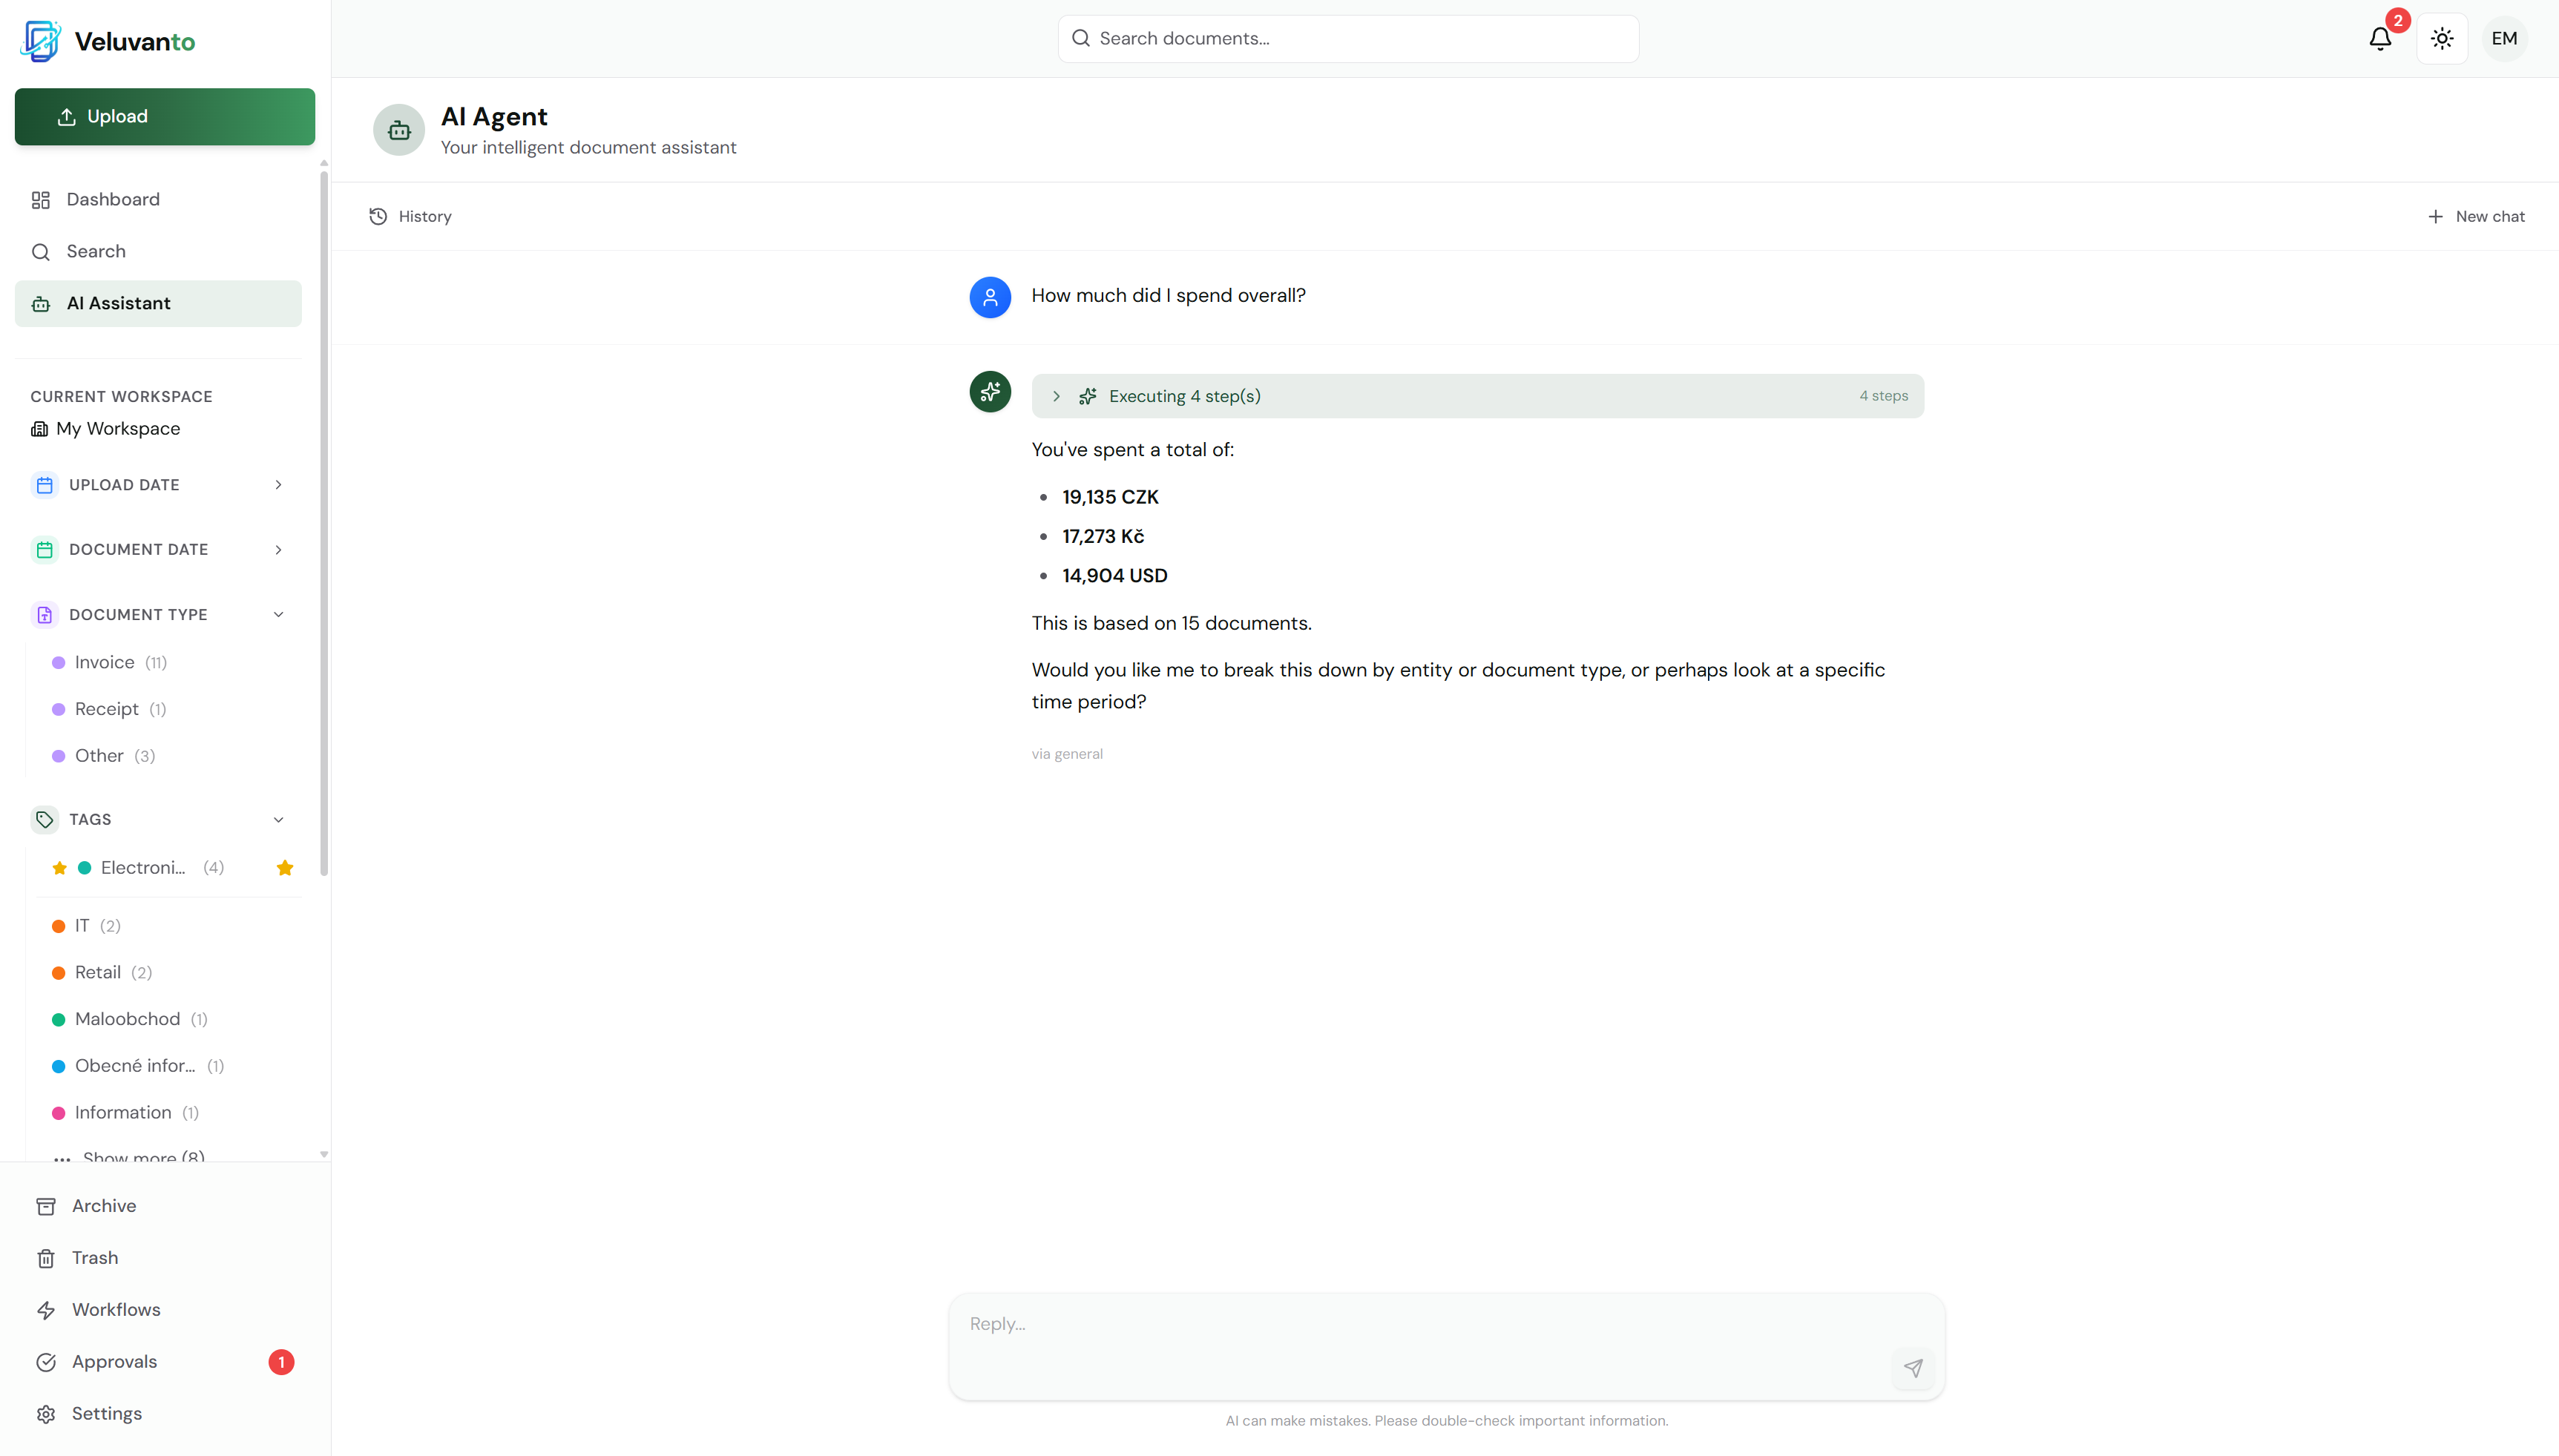The image size is (2559, 1456).
Task: Click the My Workspace name
Action: click(x=118, y=429)
